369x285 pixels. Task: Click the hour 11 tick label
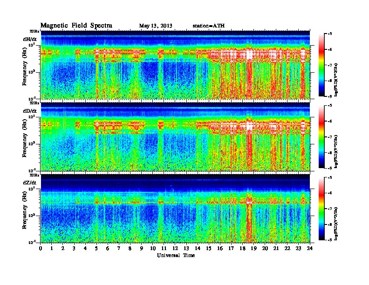pos(164,248)
